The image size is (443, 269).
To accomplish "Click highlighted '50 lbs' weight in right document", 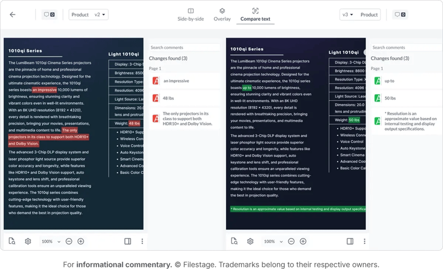I will (x=354, y=120).
